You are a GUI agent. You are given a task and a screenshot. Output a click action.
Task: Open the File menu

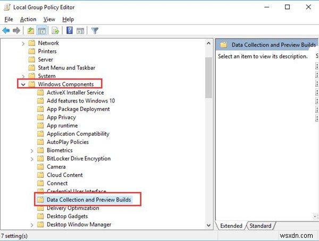pyautogui.click(x=9, y=19)
